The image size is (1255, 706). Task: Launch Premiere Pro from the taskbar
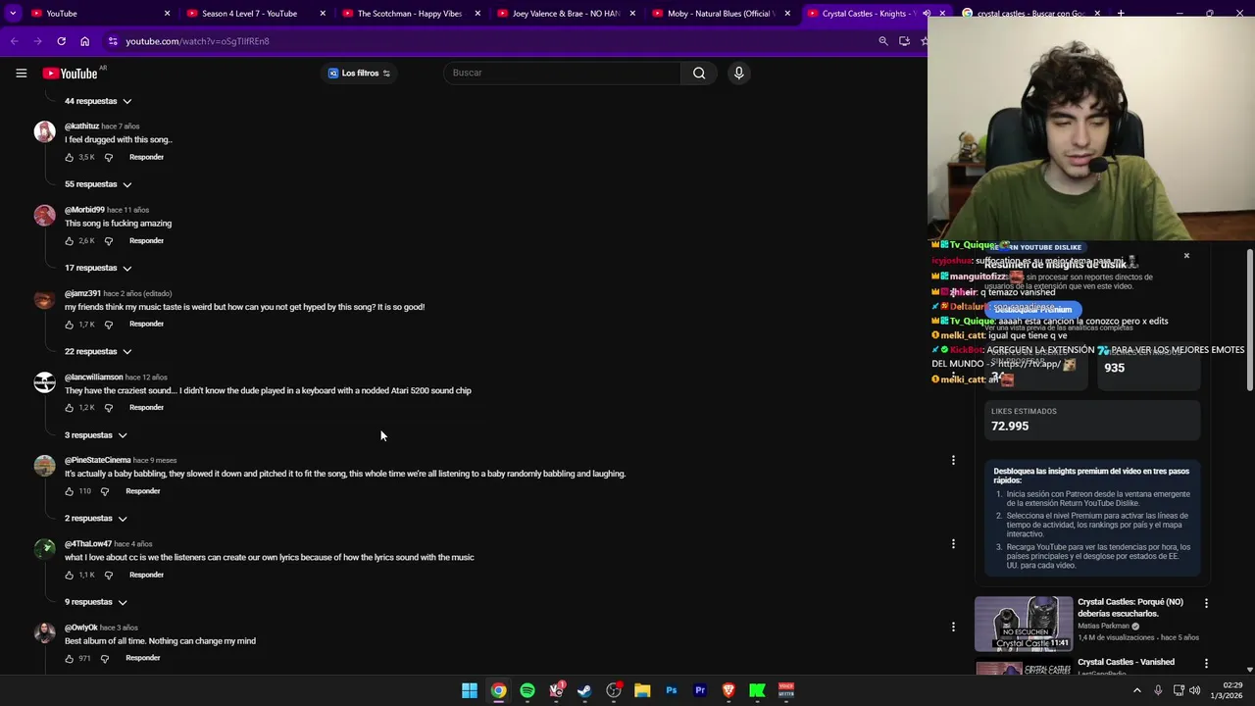[700, 690]
